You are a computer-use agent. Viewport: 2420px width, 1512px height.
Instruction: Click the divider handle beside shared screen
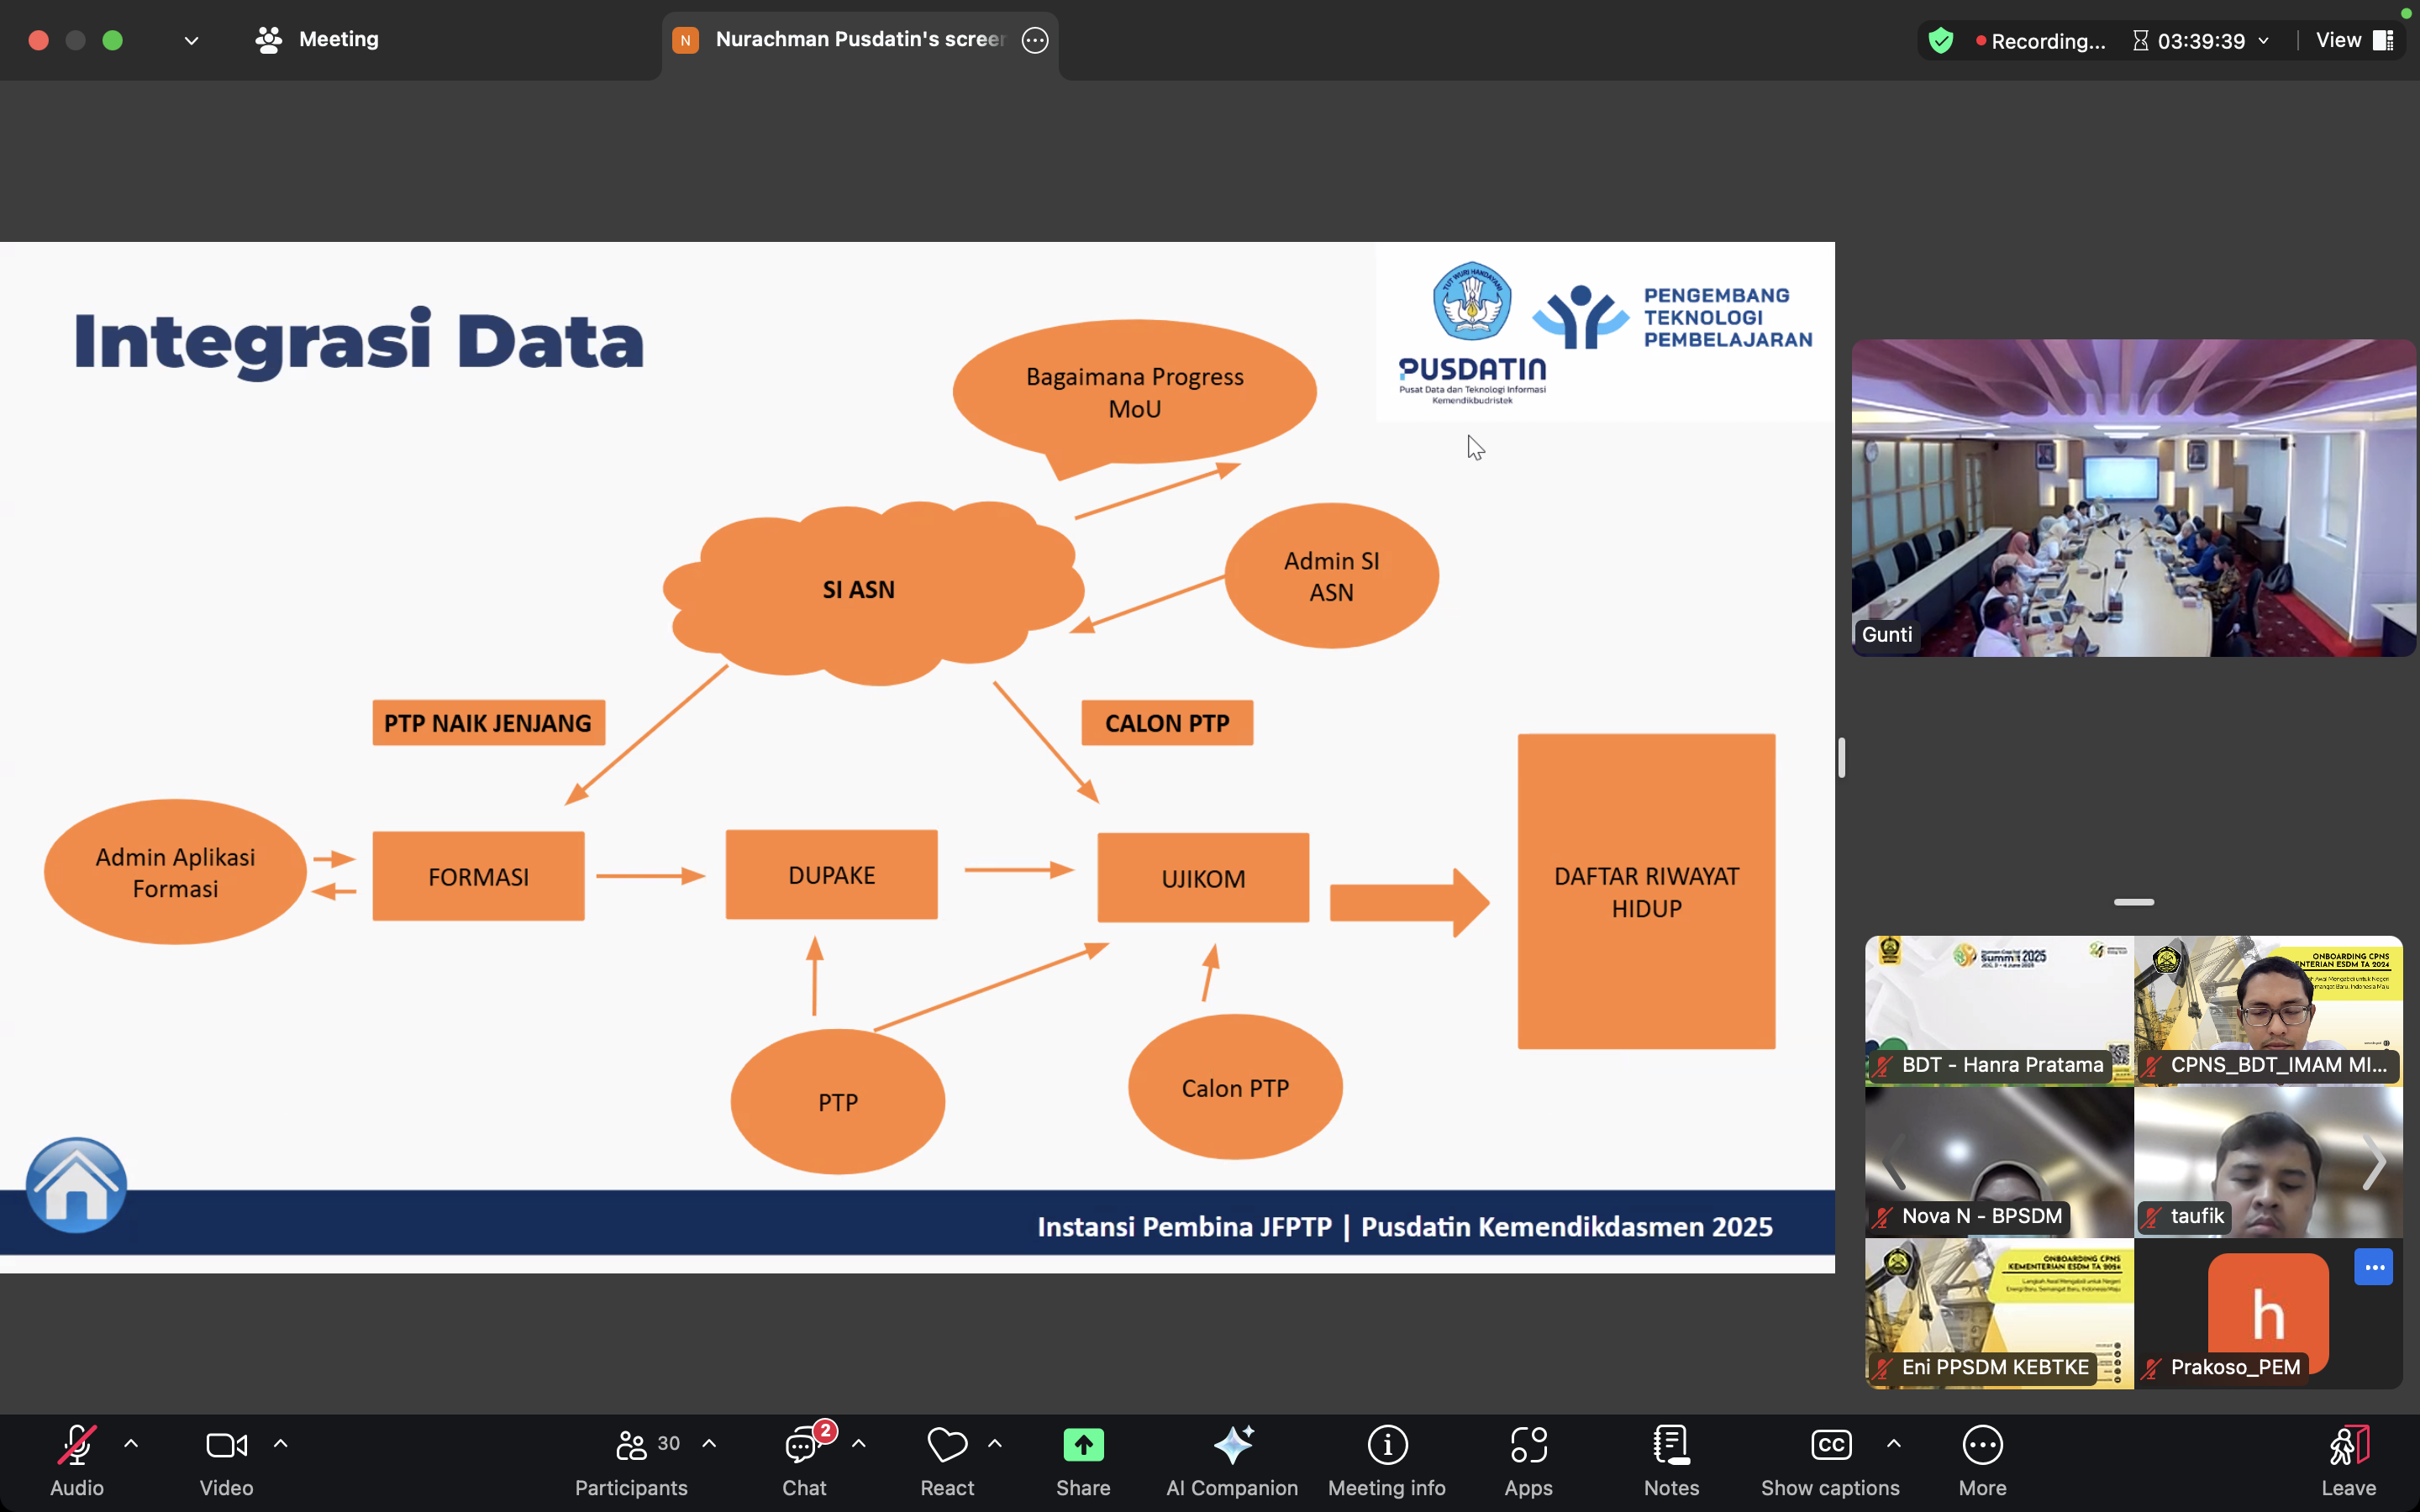(1841, 758)
